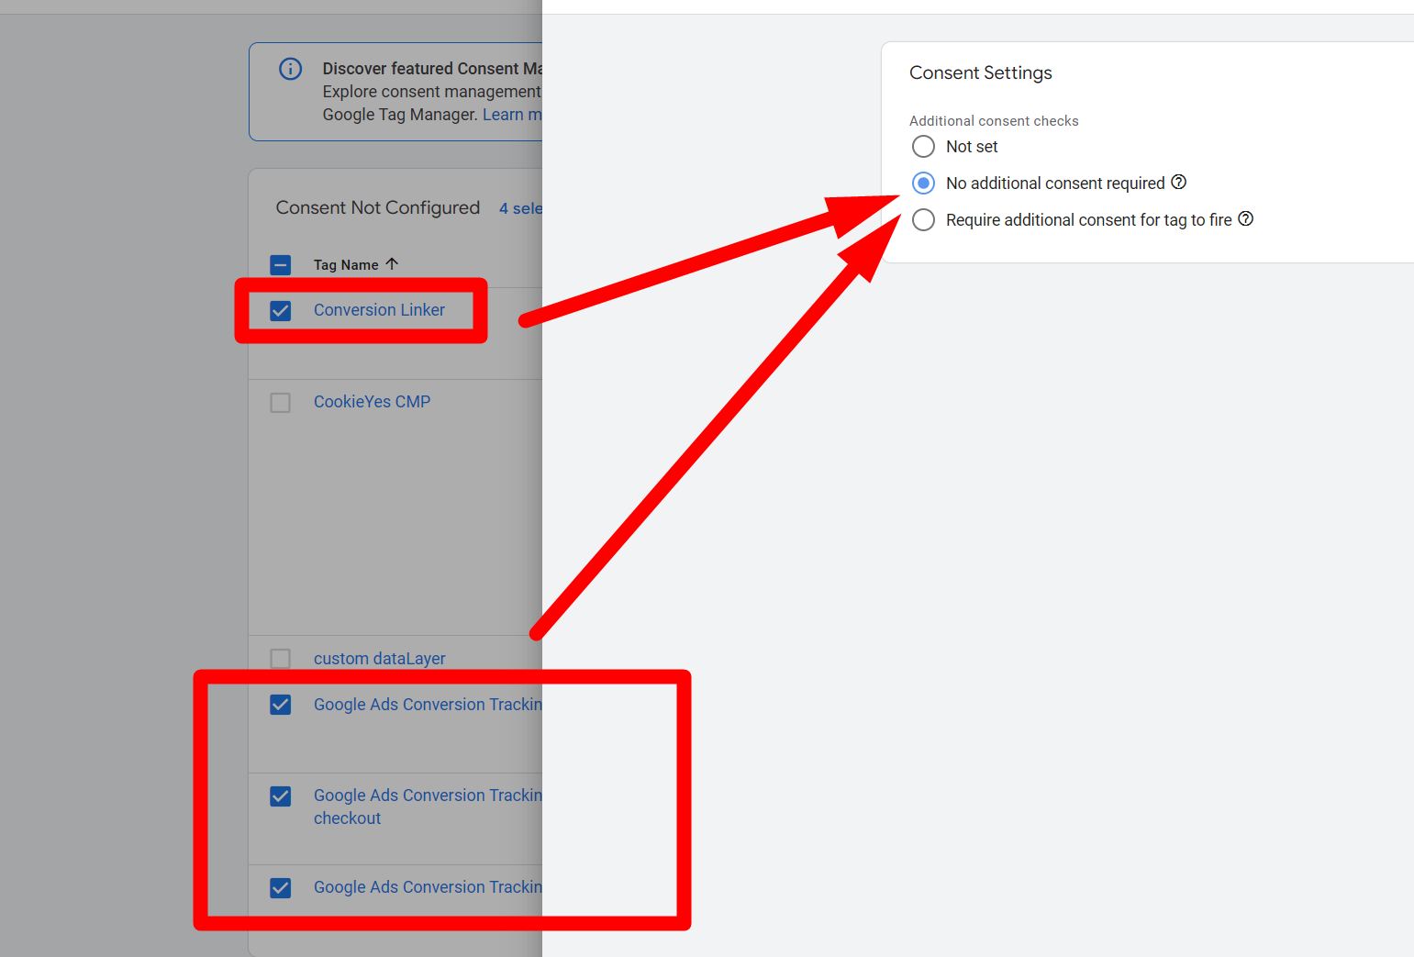
Task: Open the CookieYes CMP tag
Action: (372, 402)
